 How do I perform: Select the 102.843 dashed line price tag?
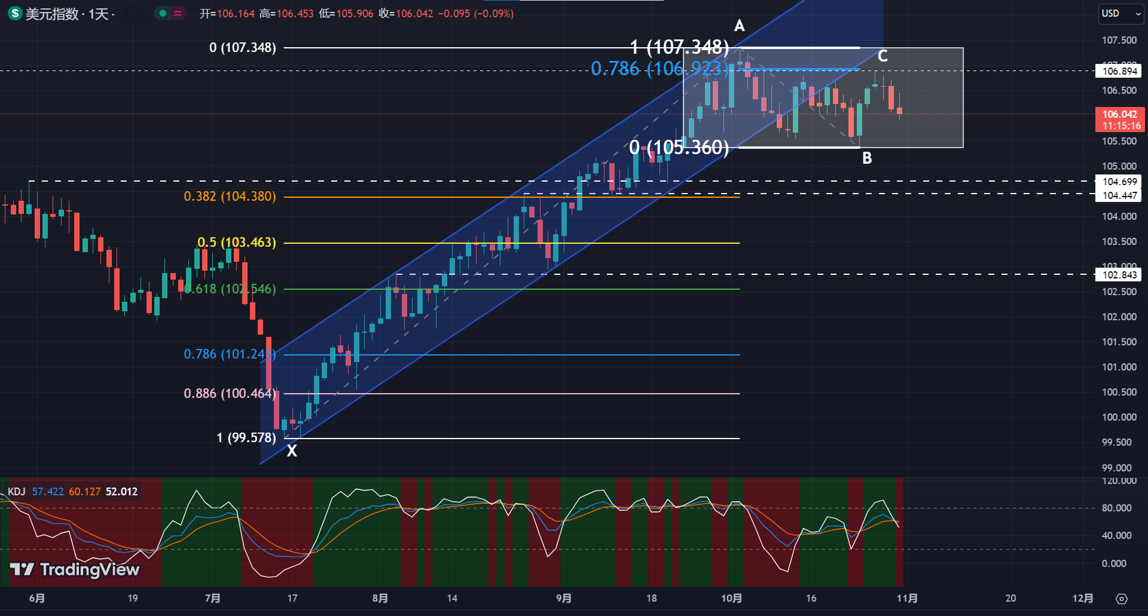(1119, 275)
